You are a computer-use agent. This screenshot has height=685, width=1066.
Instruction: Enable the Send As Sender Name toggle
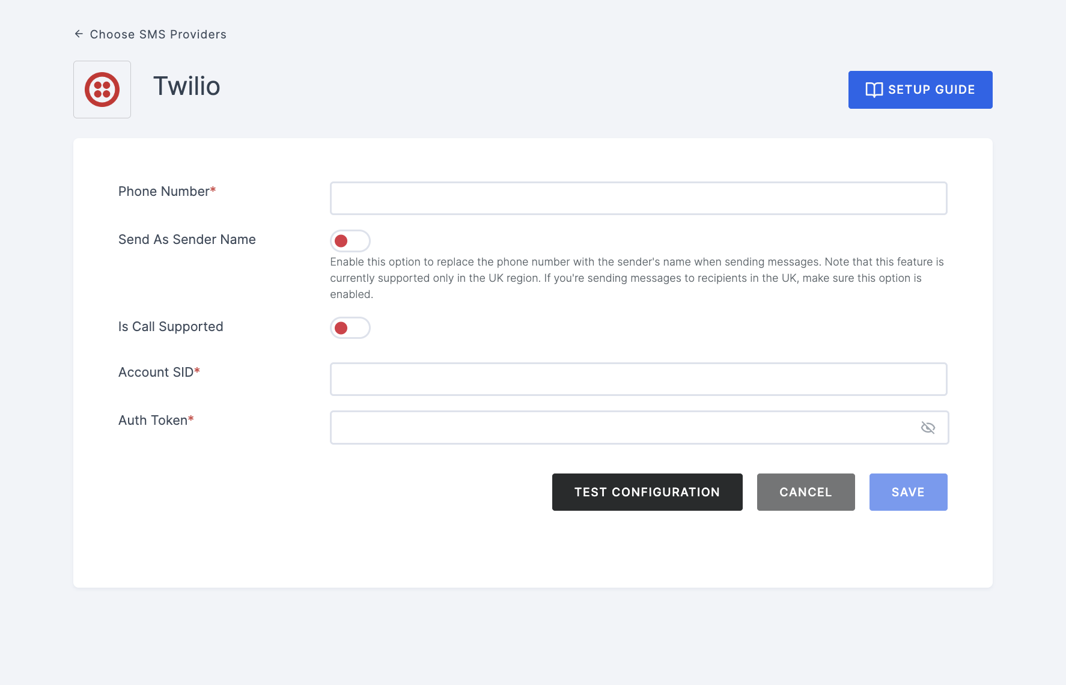click(x=350, y=241)
